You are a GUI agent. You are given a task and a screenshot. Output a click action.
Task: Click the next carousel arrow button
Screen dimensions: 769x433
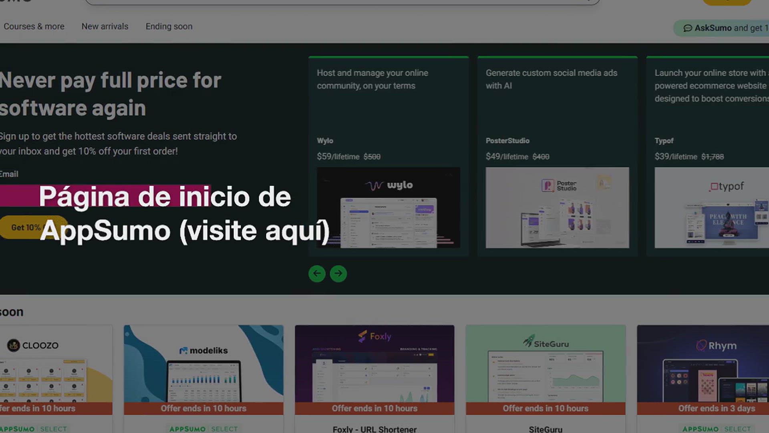(x=338, y=273)
